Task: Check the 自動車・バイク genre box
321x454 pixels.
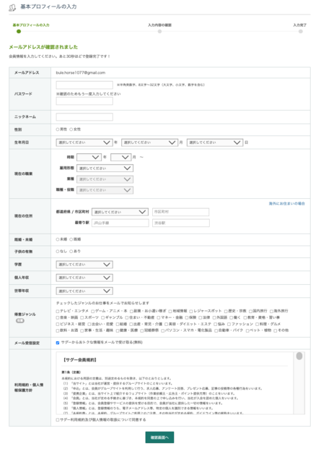Action: pyautogui.click(x=216, y=330)
